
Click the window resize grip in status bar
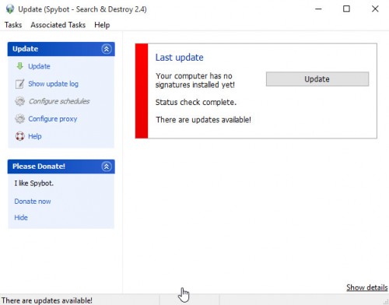point(386,302)
